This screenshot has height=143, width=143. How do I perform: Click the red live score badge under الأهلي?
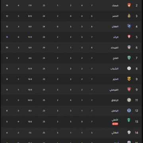[x=115, y=124]
